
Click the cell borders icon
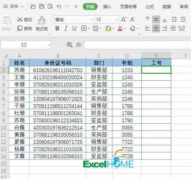click(84, 28)
